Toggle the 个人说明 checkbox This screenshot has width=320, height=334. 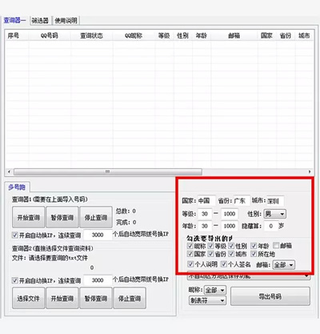click(x=190, y=264)
